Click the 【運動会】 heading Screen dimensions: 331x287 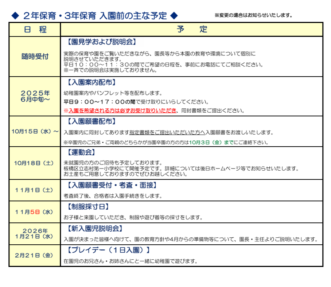(81, 152)
